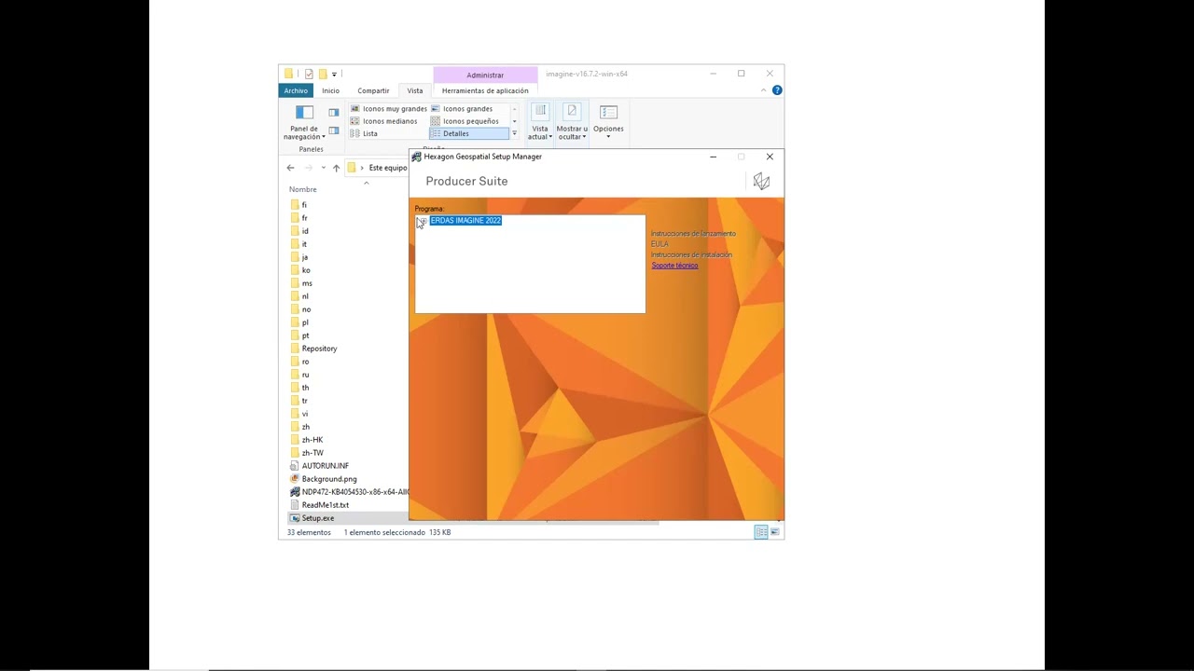Close the Hexagon Geospatial Setup Manager window
This screenshot has height=671, width=1194.
[770, 157]
